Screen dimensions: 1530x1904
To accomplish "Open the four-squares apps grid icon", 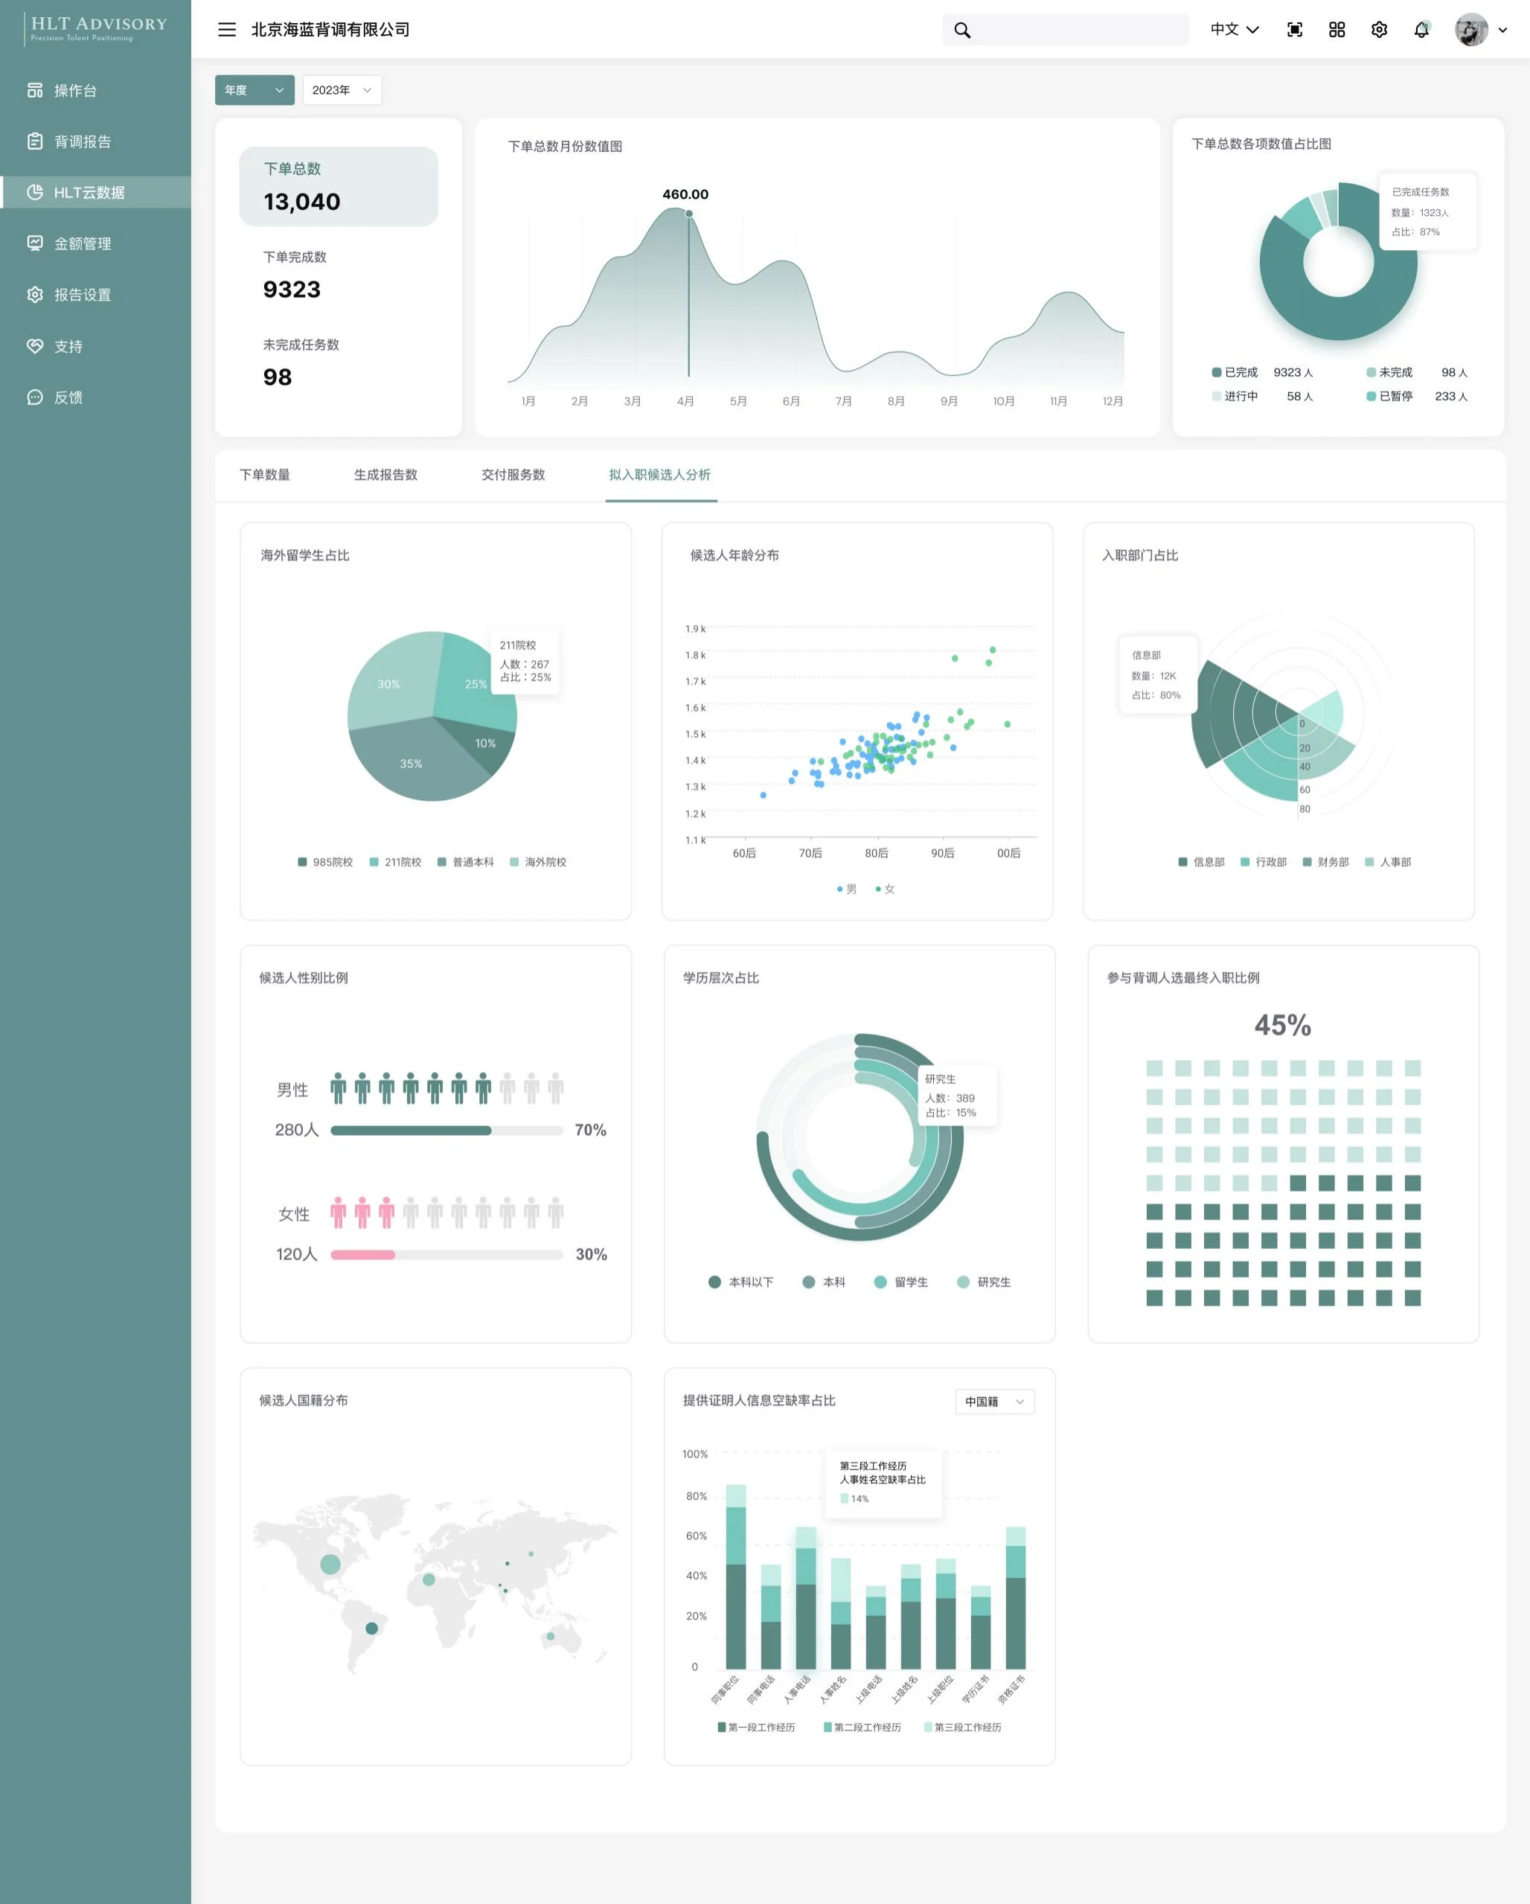I will tap(1337, 30).
